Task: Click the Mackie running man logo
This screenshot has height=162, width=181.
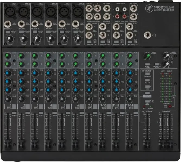Action: pyautogui.click(x=149, y=8)
